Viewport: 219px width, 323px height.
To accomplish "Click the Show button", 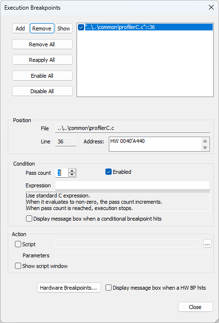I will 64,28.
